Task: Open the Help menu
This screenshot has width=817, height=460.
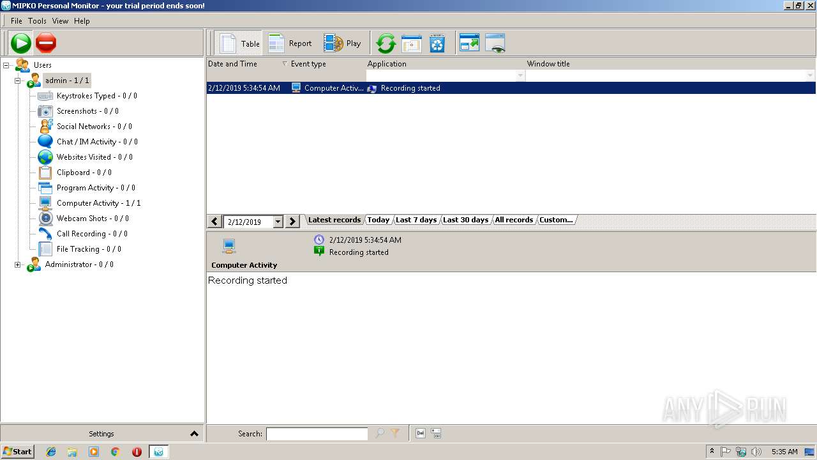Action: (82, 21)
